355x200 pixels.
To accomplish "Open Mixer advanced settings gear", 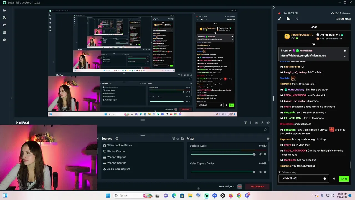I will pos(268,139).
